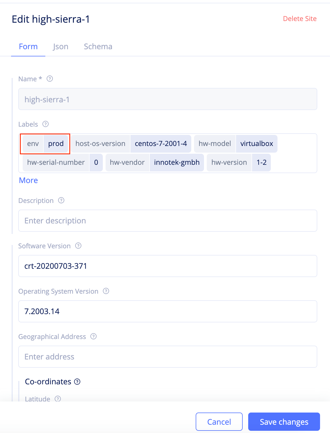Select the Form tab
330x433 pixels.
(28, 46)
